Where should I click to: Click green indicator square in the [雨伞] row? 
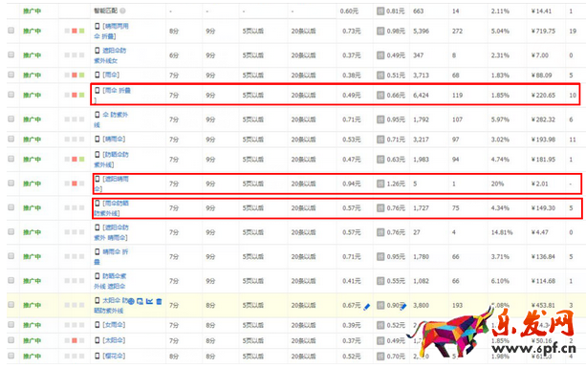[x=82, y=76]
